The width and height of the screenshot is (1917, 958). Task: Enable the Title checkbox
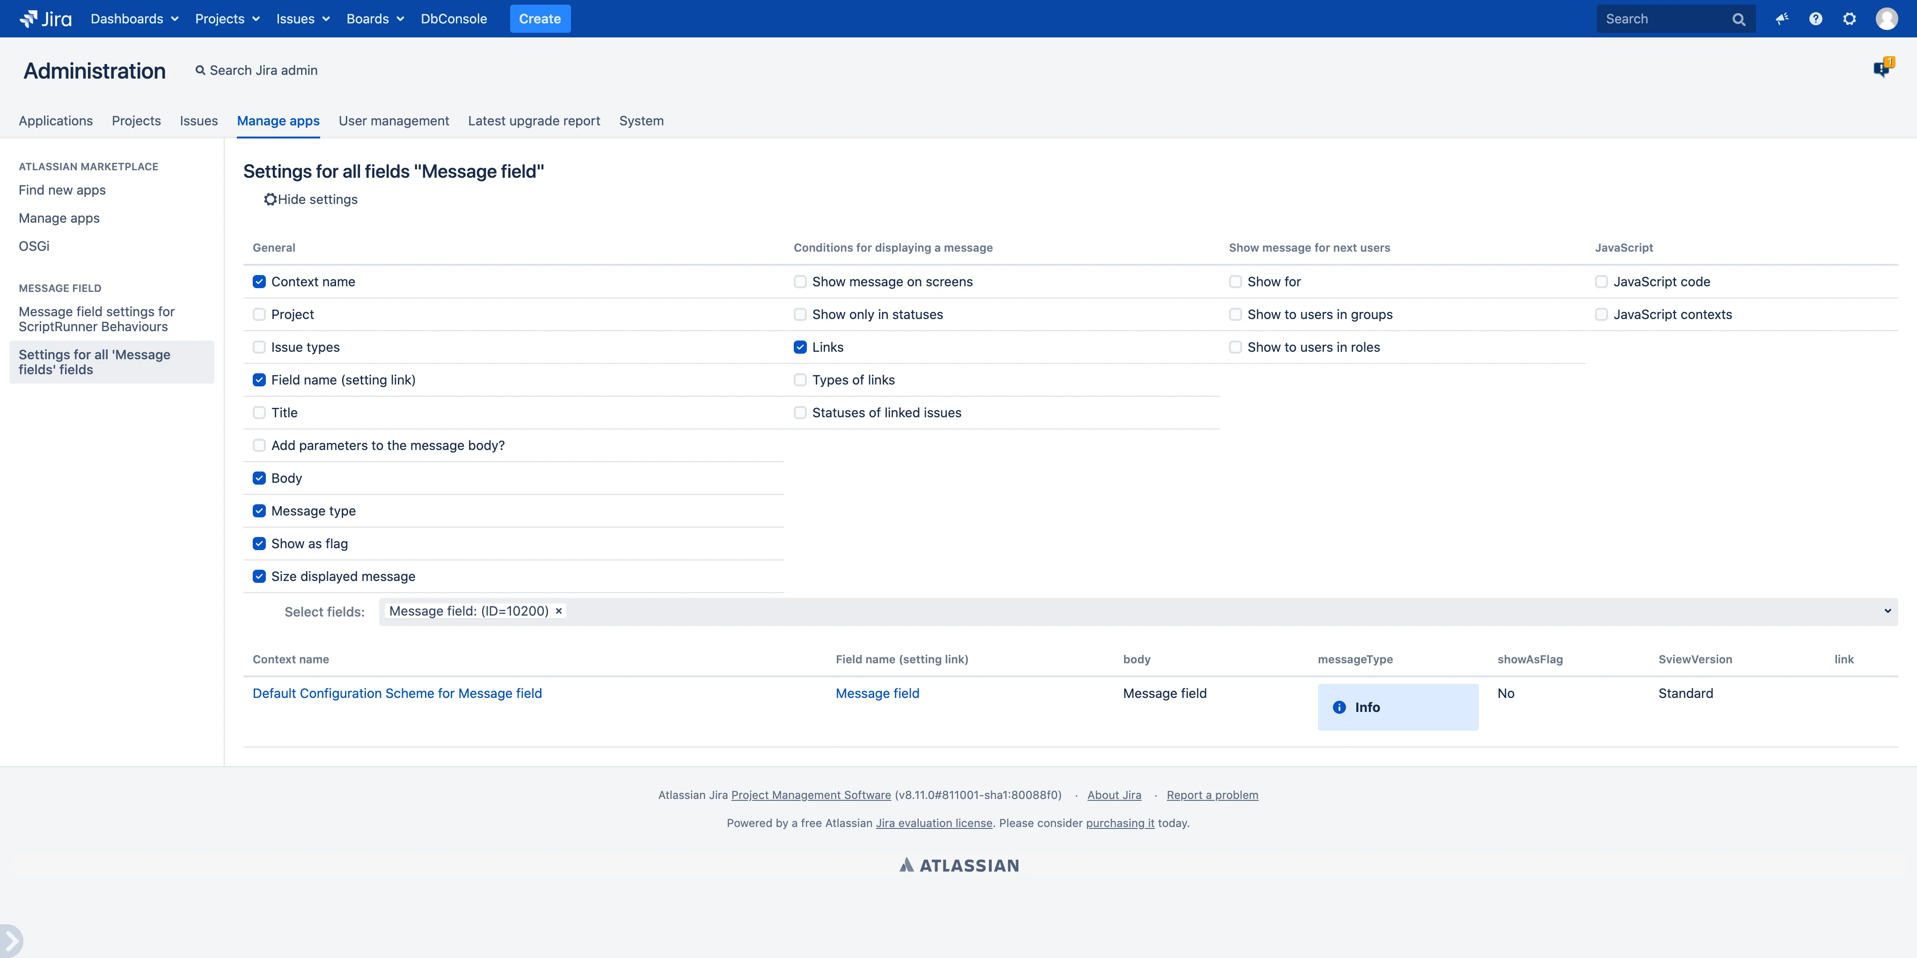pos(259,413)
